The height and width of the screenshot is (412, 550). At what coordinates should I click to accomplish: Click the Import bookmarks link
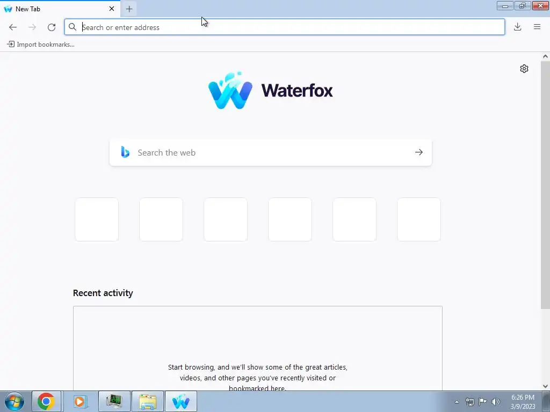[x=41, y=45]
